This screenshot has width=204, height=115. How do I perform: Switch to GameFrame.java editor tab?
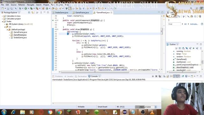tap(82, 12)
